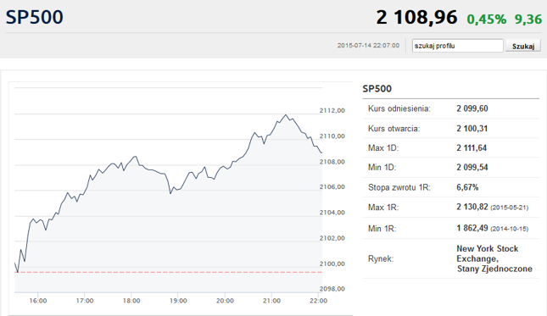Click the 'Kurs odniesienia:' label
The height and width of the screenshot is (316, 547).
pos(399,108)
